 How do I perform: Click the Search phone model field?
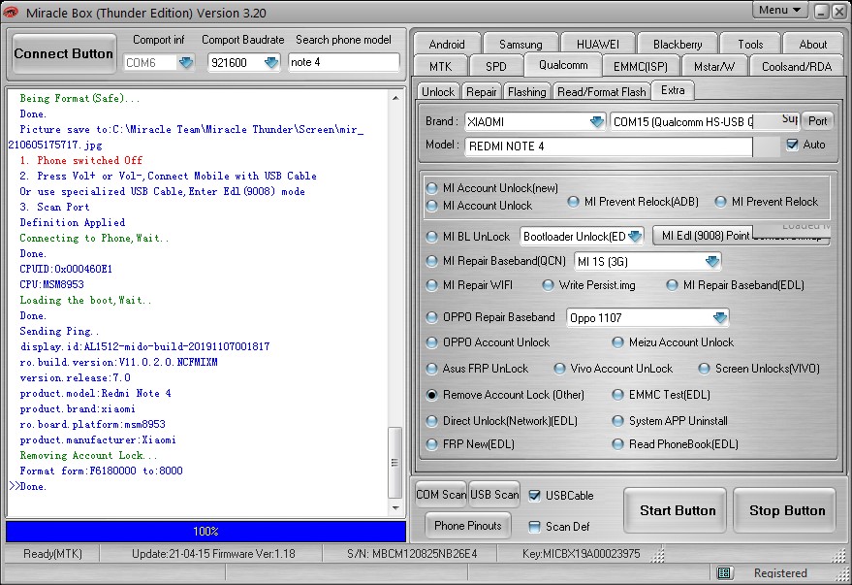point(344,62)
